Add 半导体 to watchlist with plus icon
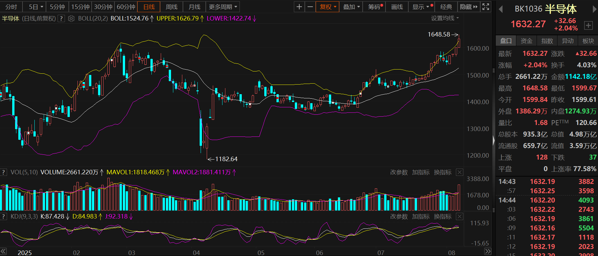 (x=588, y=25)
